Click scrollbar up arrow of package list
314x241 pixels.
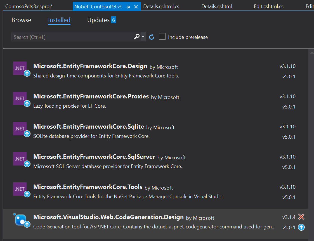(311, 53)
